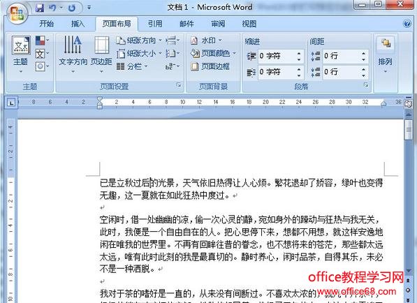Open hyphenation menu

[x=173, y=66]
